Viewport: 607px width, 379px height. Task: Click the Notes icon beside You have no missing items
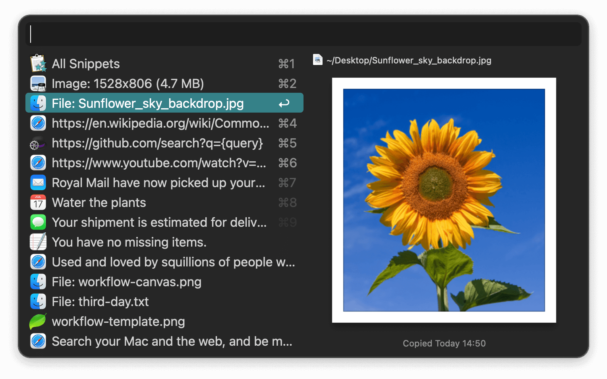pyautogui.click(x=38, y=242)
